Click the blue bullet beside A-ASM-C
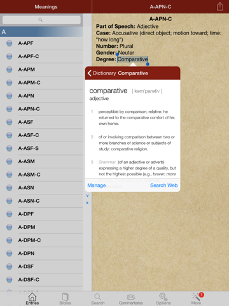Image resolution: width=229 pixels, height=306 pixels. pyautogui.click(x=10, y=175)
